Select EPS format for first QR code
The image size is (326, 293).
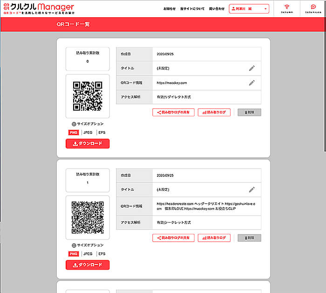point(102,133)
